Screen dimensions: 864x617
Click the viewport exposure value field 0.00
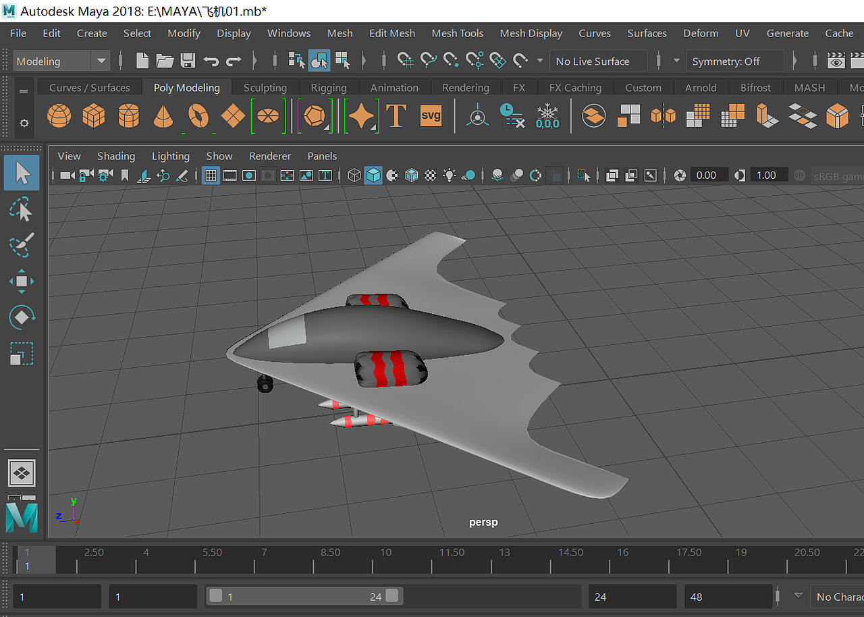click(x=710, y=176)
